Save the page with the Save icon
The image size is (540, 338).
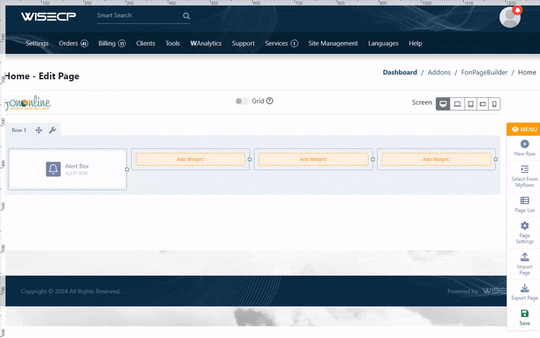(x=524, y=313)
